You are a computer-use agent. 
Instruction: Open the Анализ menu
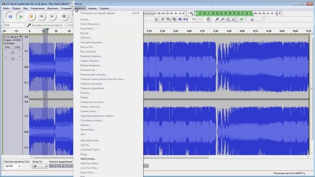[x=92, y=8]
